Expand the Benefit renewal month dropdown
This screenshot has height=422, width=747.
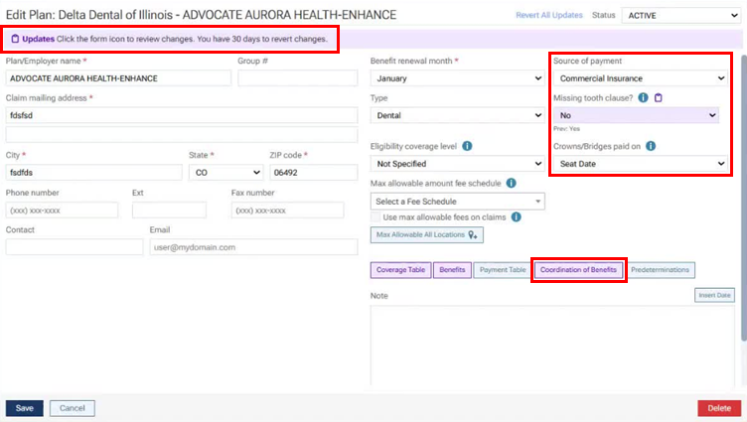(x=457, y=78)
